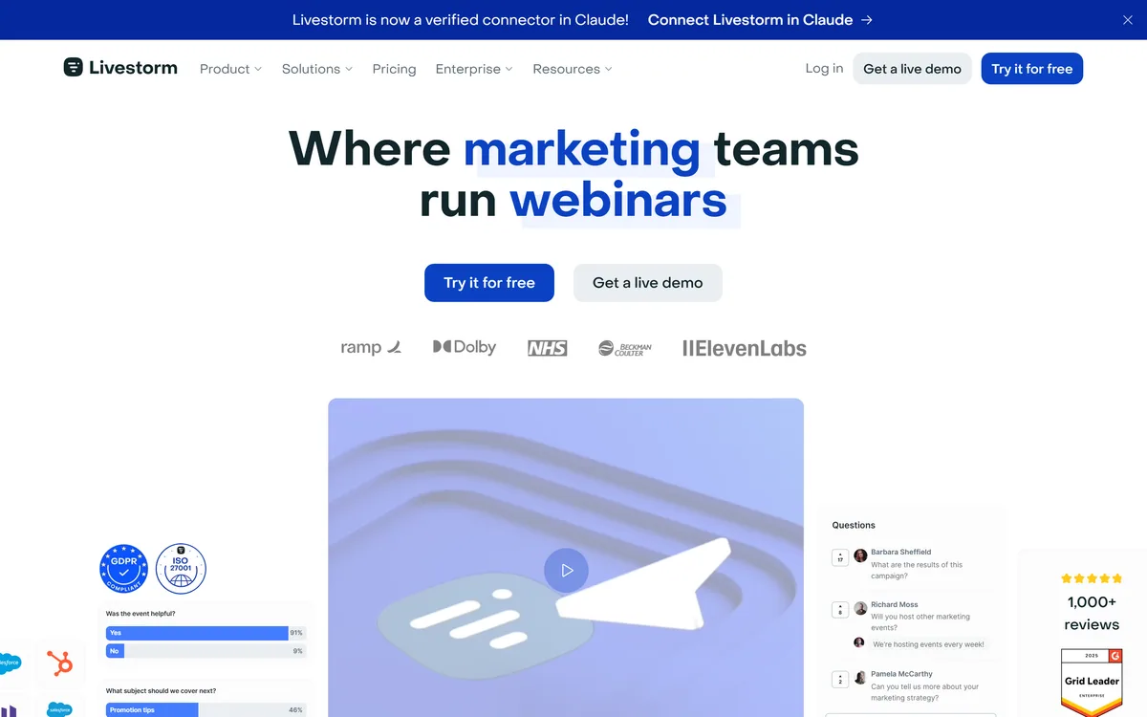This screenshot has height=717, width=1147.
Task: Click the Livestorm logo icon
Action: (x=73, y=67)
